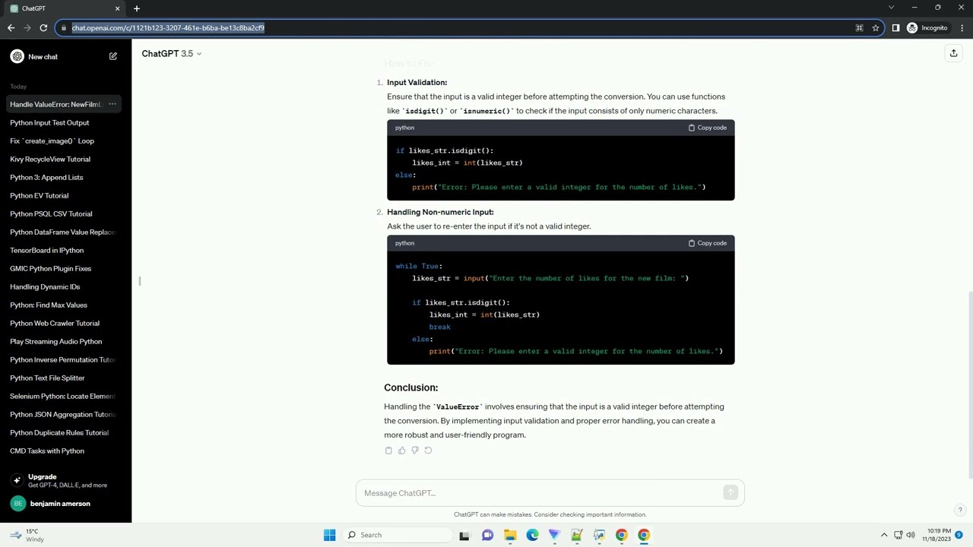The image size is (973, 547).
Task: Regenerate the response
Action: point(428,451)
